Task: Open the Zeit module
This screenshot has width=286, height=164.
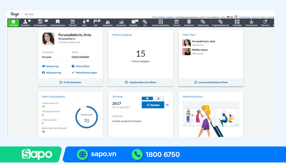Action: [145, 23]
